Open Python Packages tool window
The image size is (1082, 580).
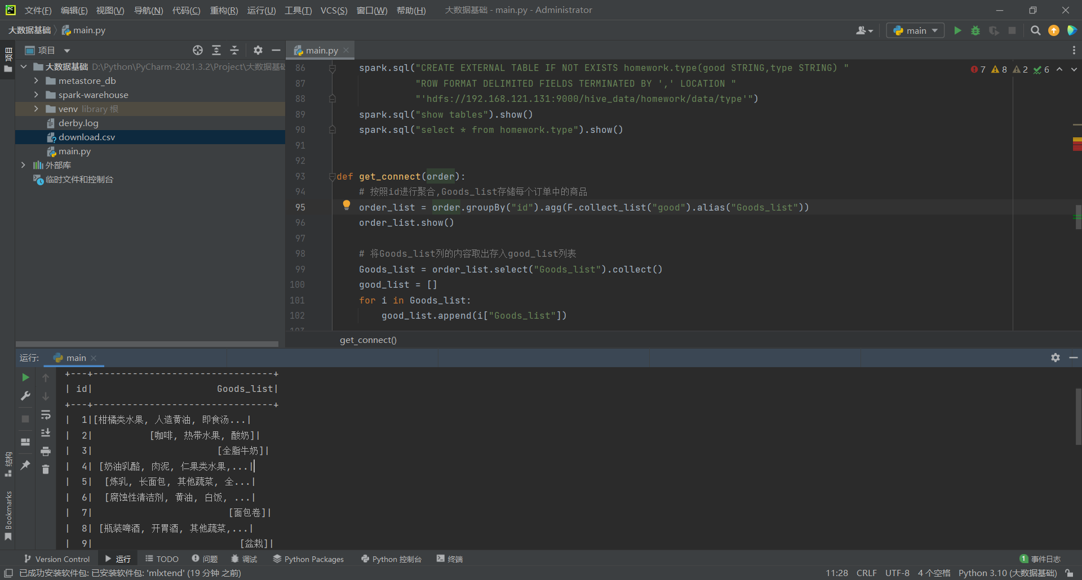point(308,559)
